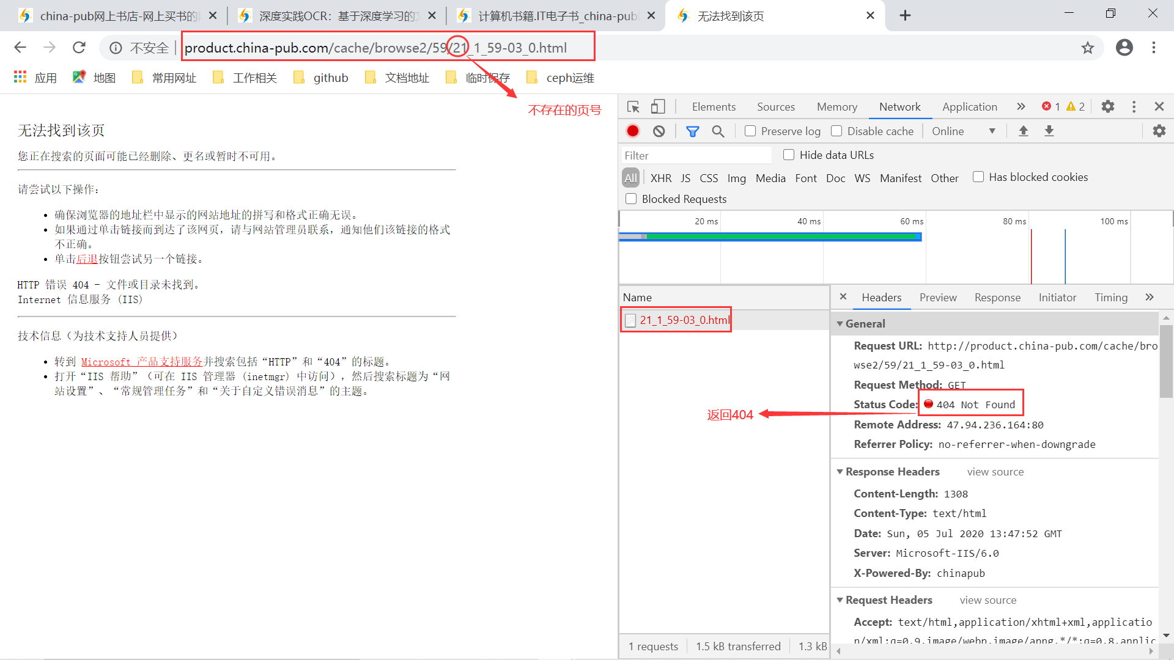The width and height of the screenshot is (1174, 660).
Task: Collapse the Response Headers section
Action: click(840, 471)
